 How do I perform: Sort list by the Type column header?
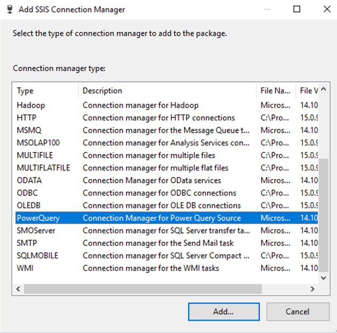click(x=46, y=91)
